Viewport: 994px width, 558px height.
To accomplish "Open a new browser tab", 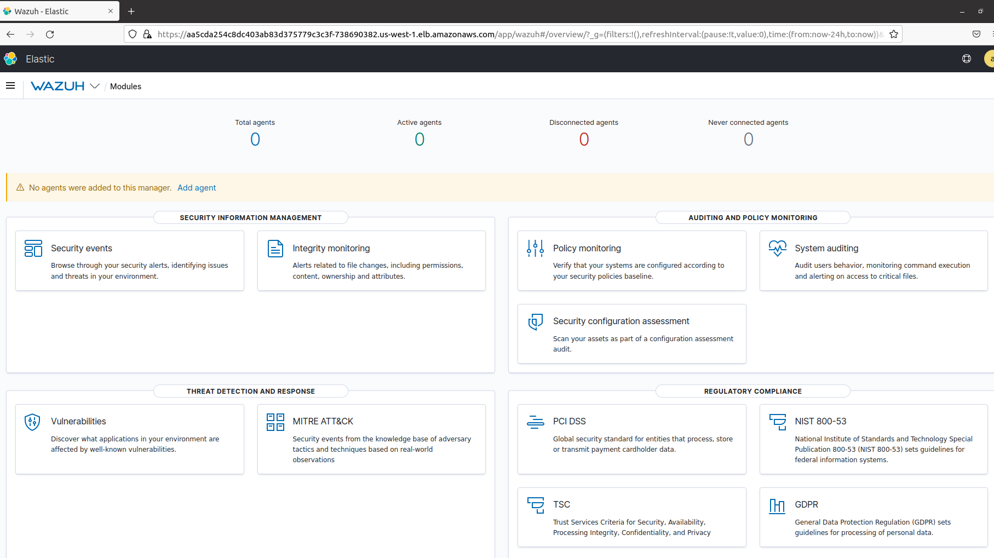I will 131,11.
